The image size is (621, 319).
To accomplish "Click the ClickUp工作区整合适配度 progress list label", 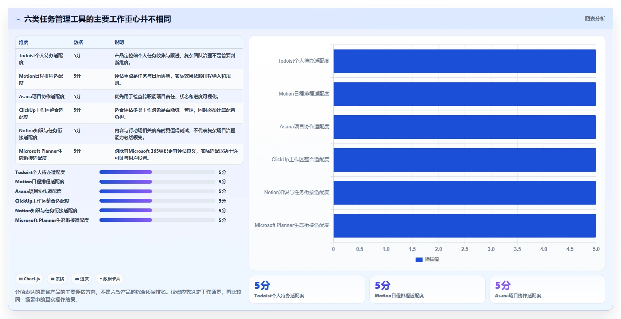I will point(42,201).
